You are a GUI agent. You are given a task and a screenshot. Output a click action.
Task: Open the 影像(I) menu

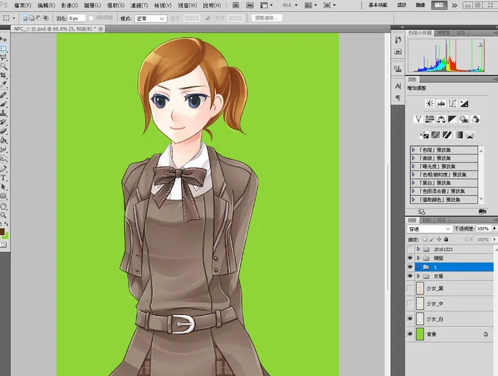70,5
